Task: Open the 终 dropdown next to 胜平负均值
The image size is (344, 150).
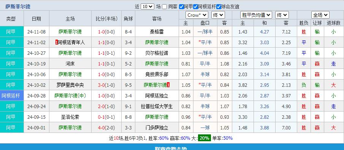Action: point(282,15)
